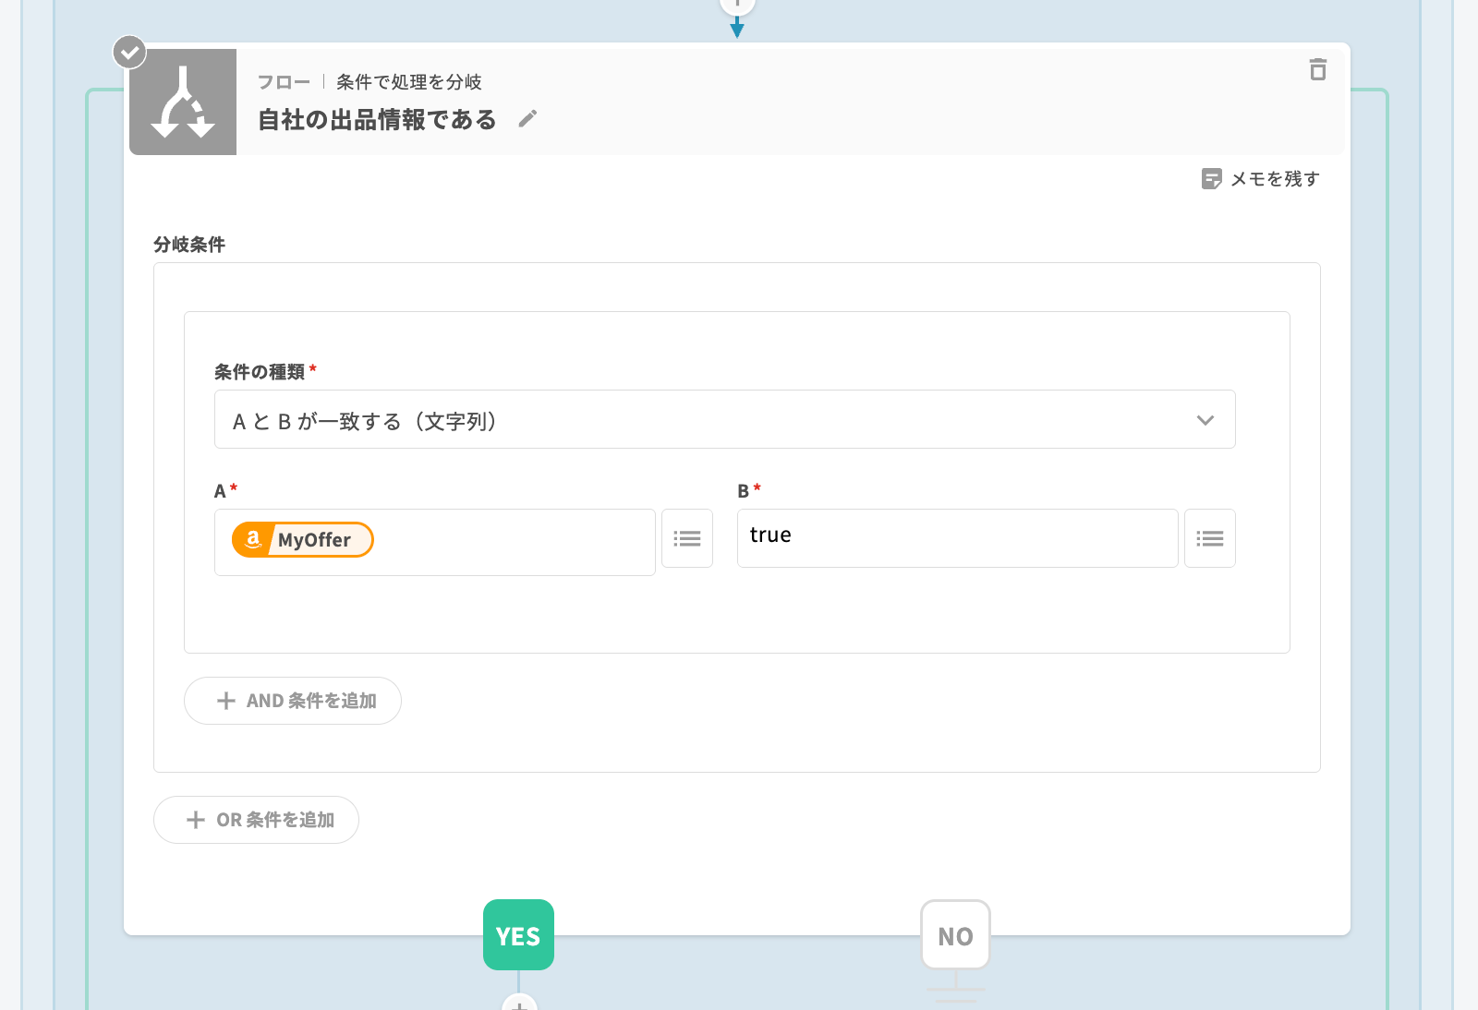Click the メモを残す link
The height and width of the screenshot is (1010, 1478).
click(x=1275, y=179)
